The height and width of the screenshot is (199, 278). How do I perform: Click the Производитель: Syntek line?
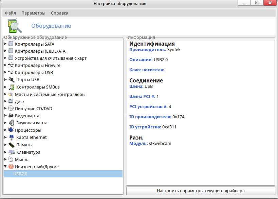click(155, 50)
